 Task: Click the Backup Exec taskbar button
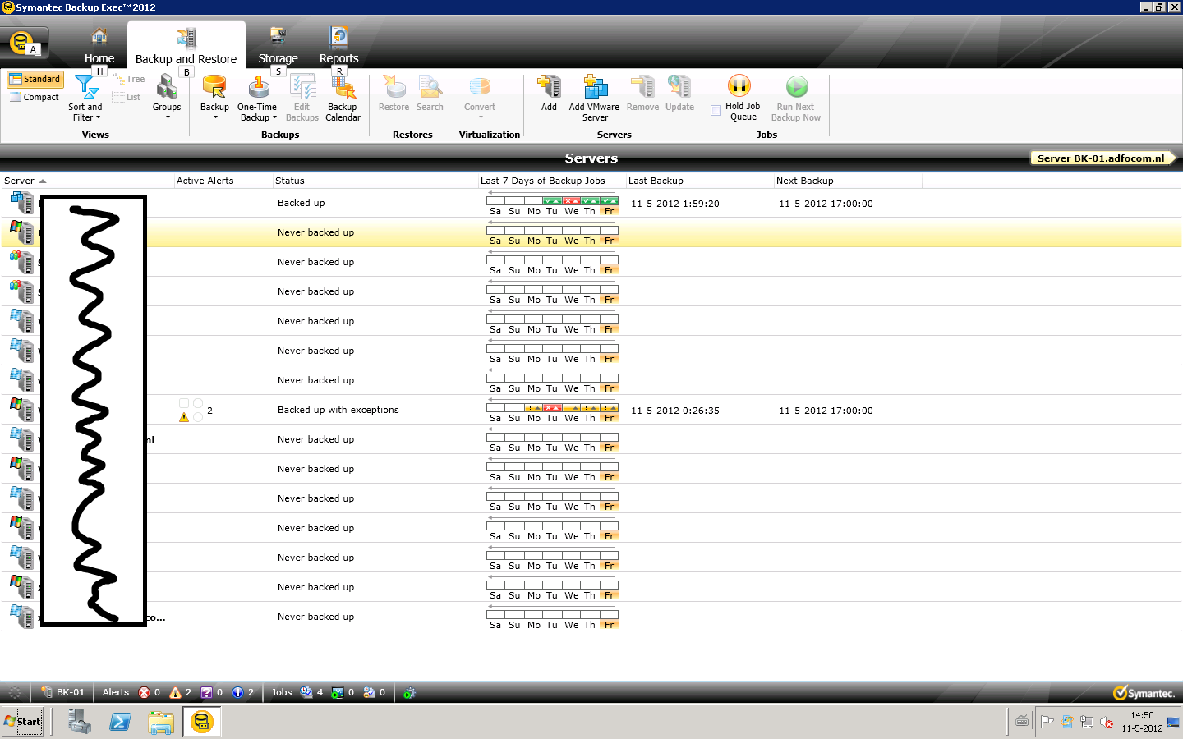pos(202,722)
